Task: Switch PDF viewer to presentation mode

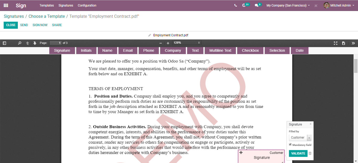Action: (335, 43)
